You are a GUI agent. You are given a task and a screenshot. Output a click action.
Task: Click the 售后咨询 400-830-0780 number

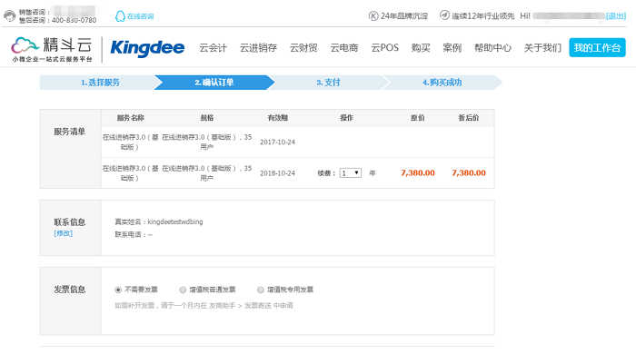57,20
